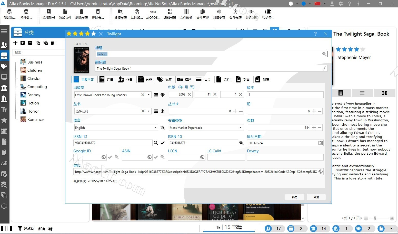Switch to the Authors (作者) tab
Screen dimensions: 398x234
tap(126, 80)
